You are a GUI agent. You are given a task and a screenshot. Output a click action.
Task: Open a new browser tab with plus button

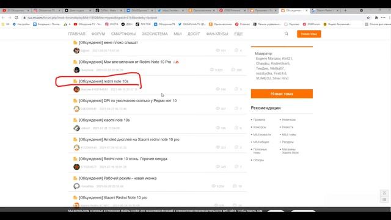pyautogui.click(x=345, y=10)
